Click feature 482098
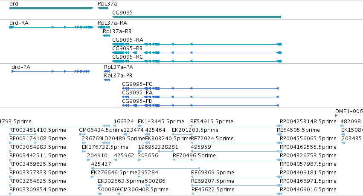Viewport: 363px width, 196px height. 351,122
